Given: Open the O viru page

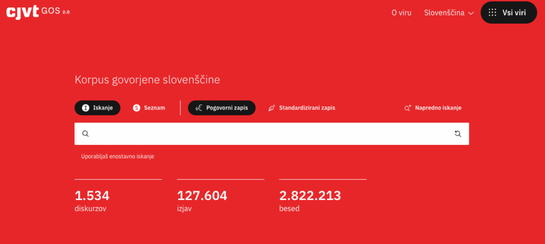Looking at the screenshot, I should (x=401, y=13).
